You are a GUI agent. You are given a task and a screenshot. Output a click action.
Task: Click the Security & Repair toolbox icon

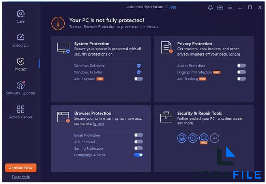tap(166, 117)
